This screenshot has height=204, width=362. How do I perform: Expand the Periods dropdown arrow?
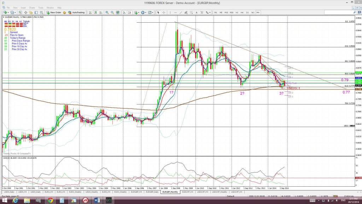146,12
